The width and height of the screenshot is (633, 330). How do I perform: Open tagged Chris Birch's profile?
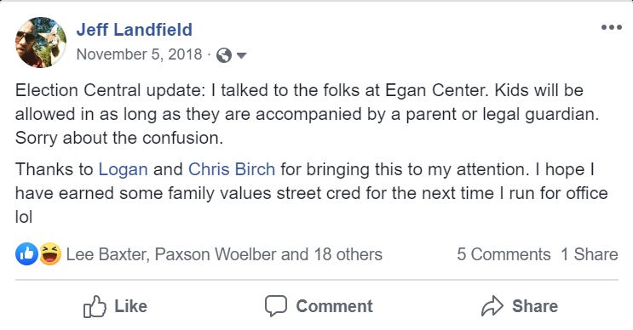click(232, 169)
